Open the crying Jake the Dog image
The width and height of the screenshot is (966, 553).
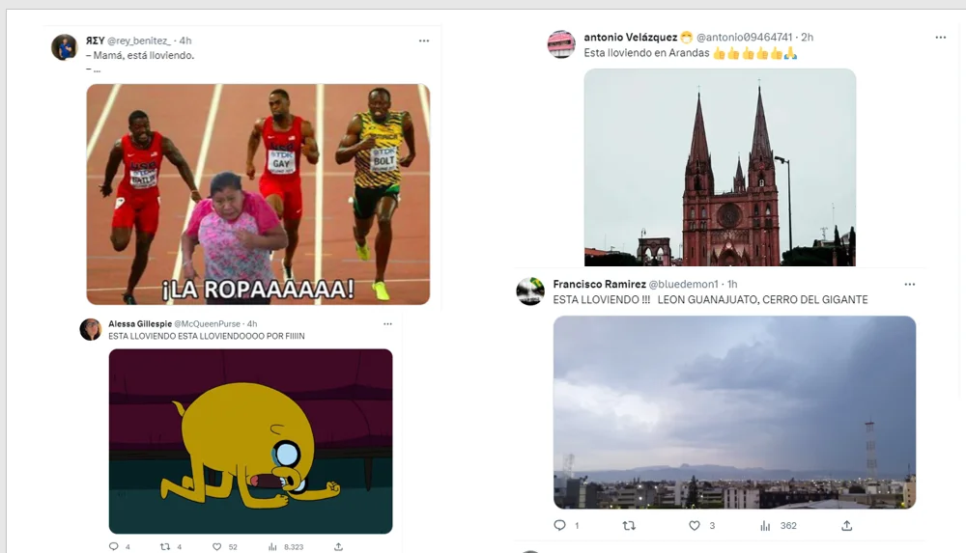[x=251, y=442]
